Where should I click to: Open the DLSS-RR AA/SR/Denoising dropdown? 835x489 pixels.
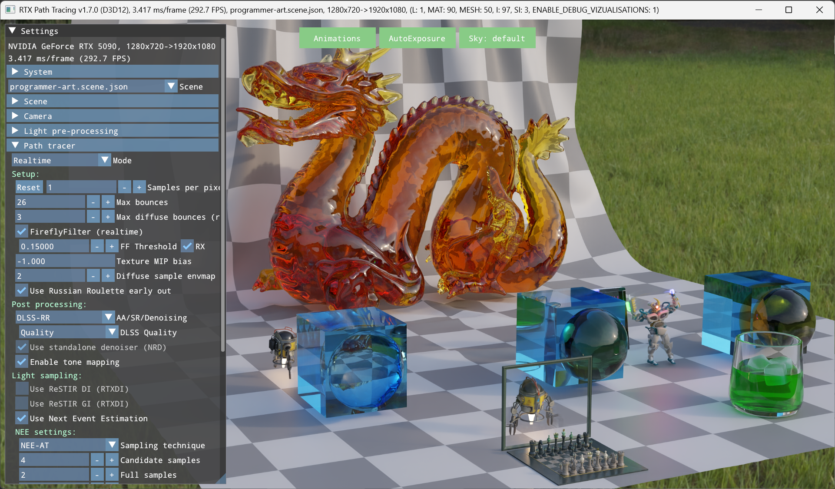(65, 318)
